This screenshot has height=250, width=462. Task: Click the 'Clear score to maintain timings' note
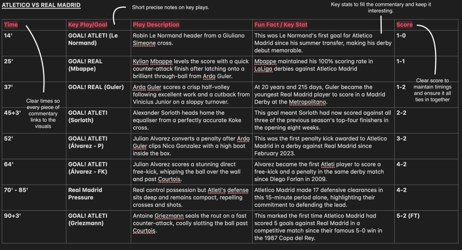pyautogui.click(x=434, y=90)
